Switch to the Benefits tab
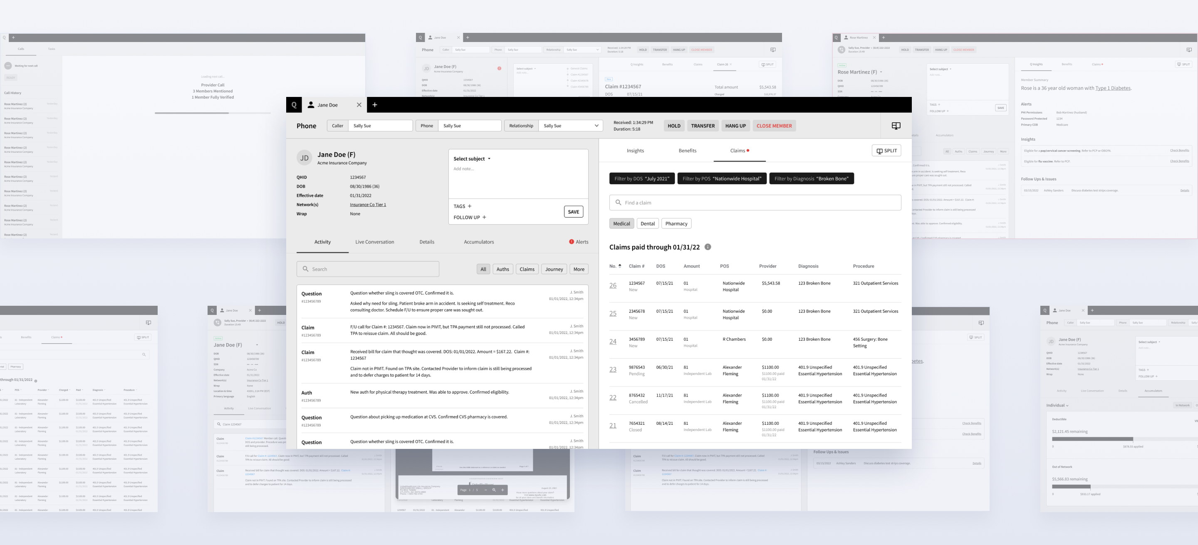Viewport: 1198px width, 545px height. tap(687, 151)
